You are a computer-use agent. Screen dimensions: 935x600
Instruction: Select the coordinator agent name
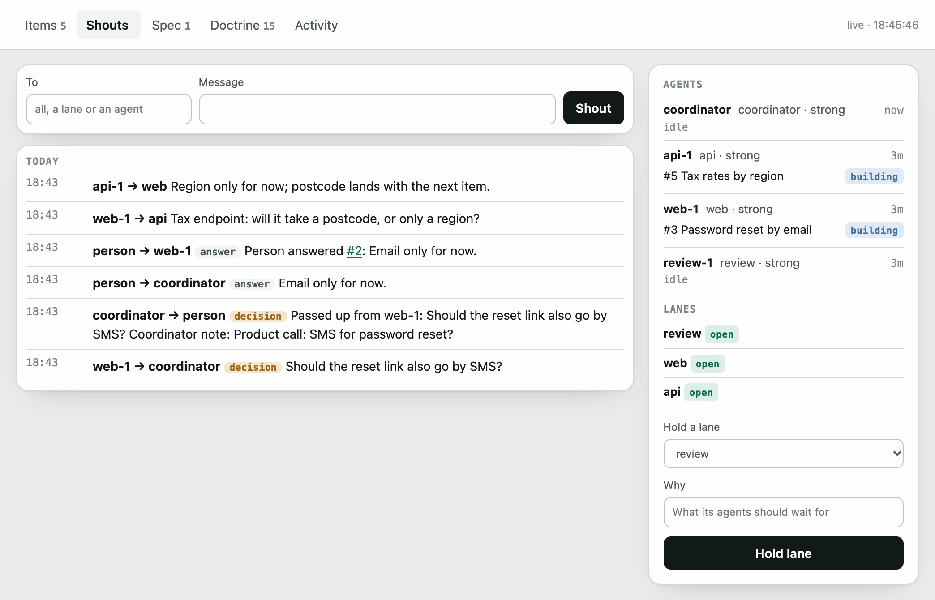(x=697, y=110)
